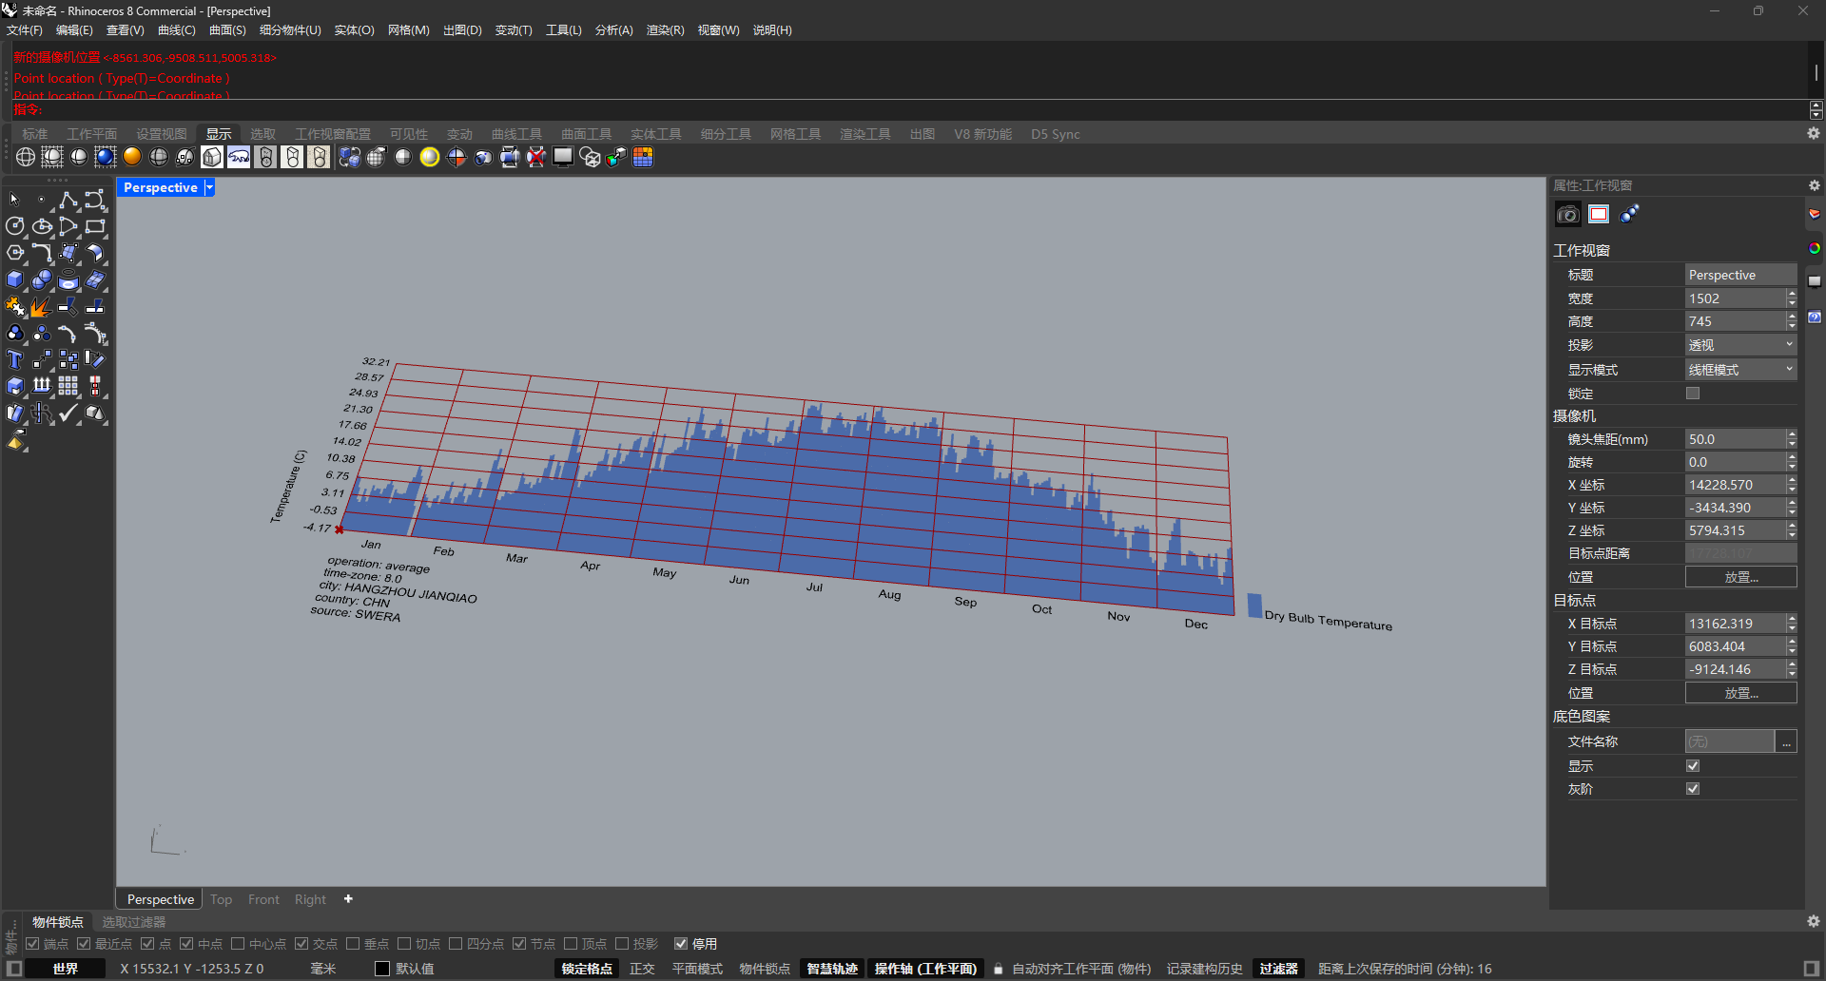The height and width of the screenshot is (981, 1826).
Task: Switch to the 选取 toolbar tab
Action: click(262, 134)
